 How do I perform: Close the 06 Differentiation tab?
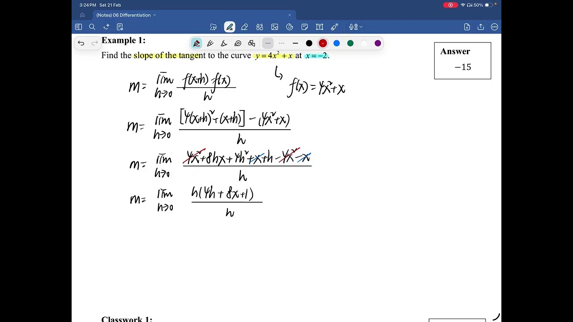pyautogui.click(x=290, y=15)
